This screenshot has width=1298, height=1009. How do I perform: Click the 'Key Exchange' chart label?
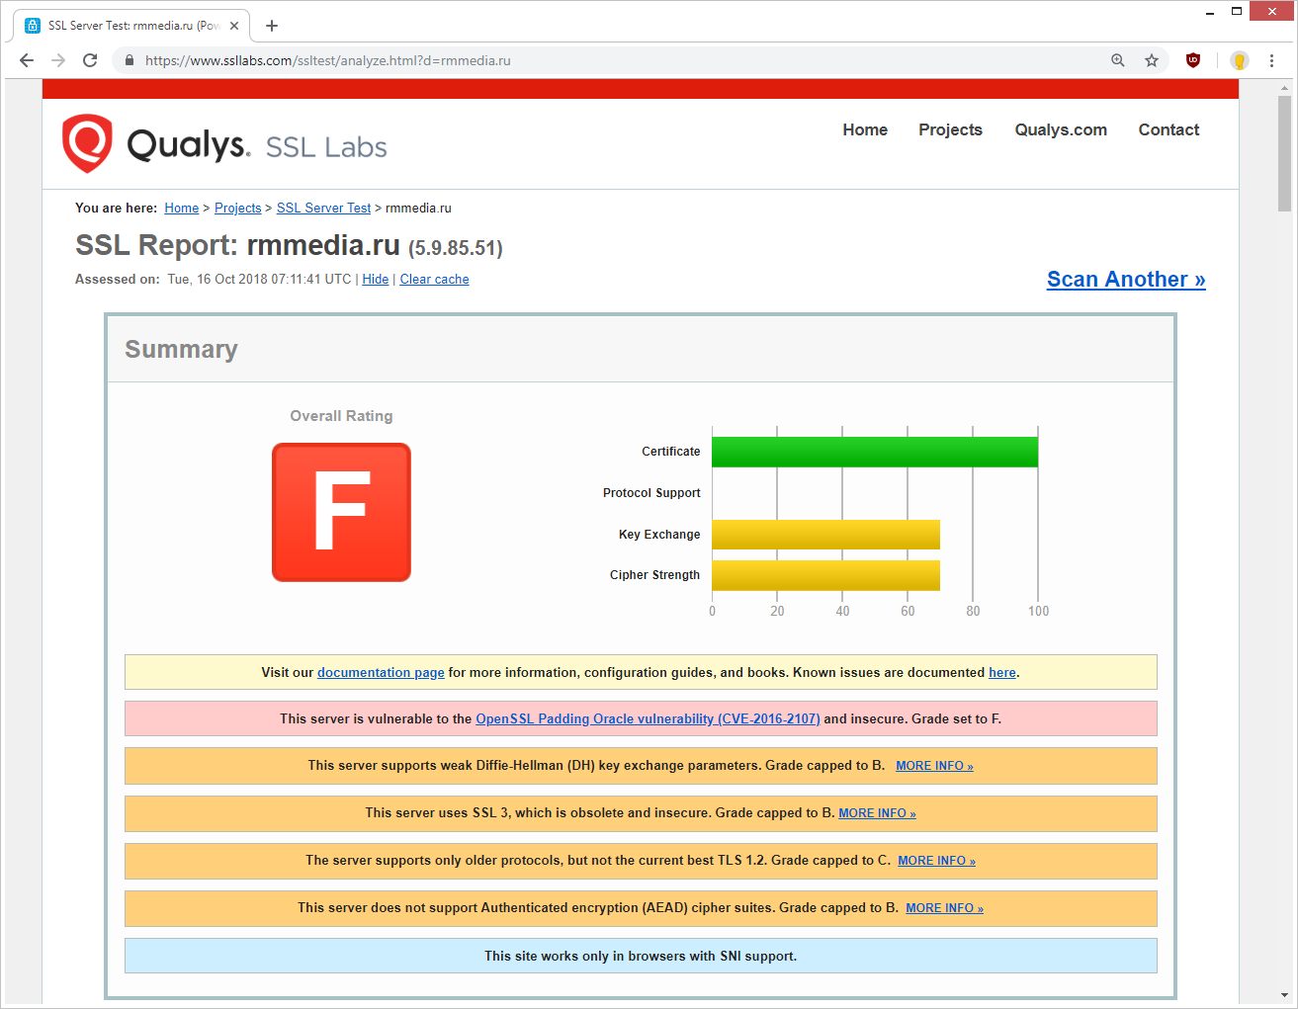click(659, 535)
